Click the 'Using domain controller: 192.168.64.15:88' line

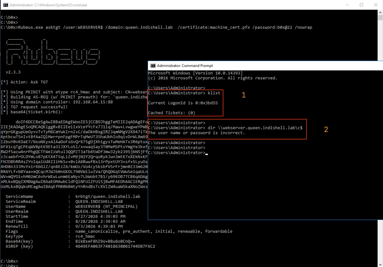(57, 102)
